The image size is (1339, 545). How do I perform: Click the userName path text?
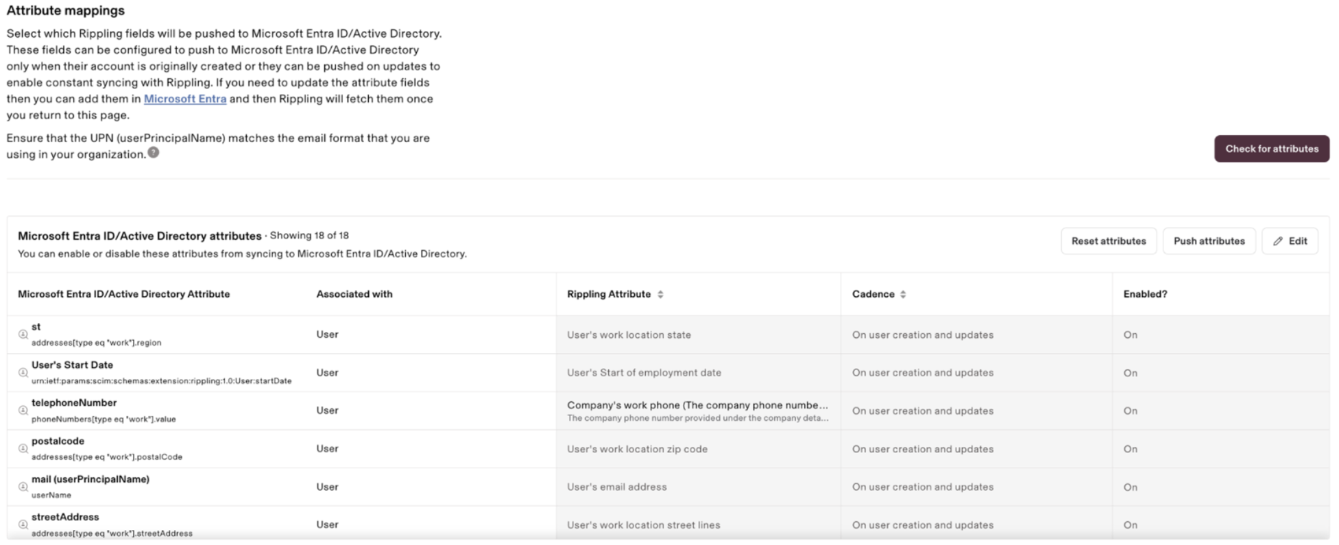(x=51, y=495)
